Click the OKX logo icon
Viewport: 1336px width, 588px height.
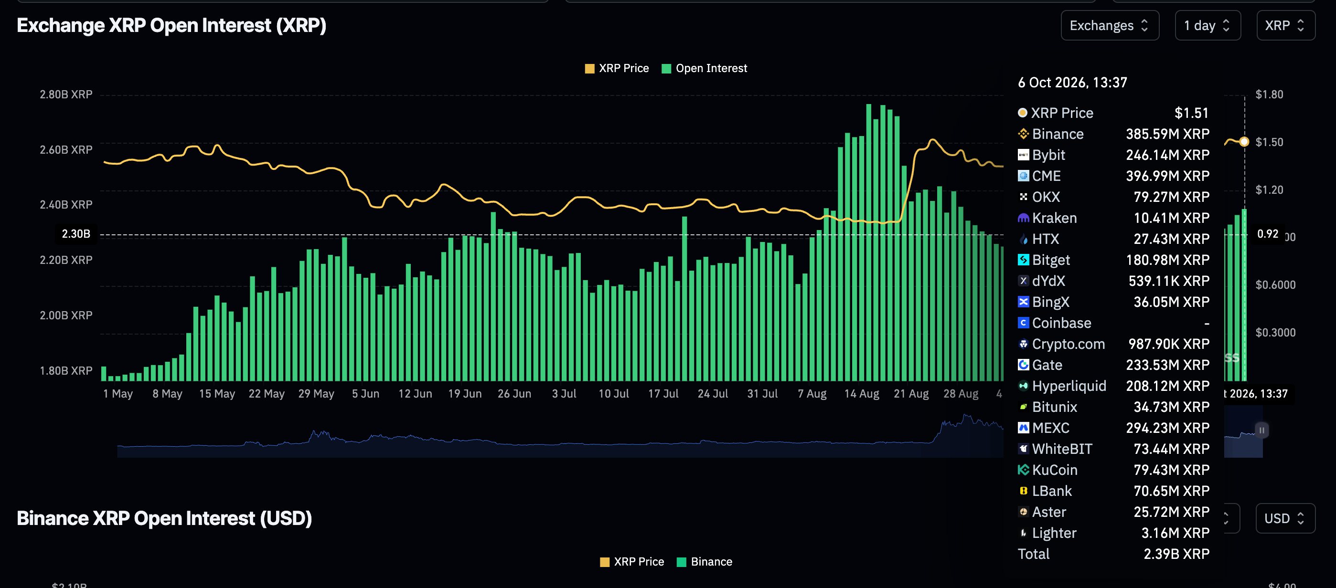pos(1023,197)
